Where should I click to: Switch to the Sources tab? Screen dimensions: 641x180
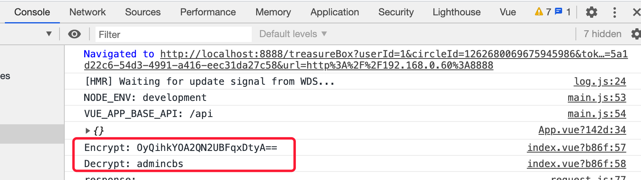click(143, 12)
